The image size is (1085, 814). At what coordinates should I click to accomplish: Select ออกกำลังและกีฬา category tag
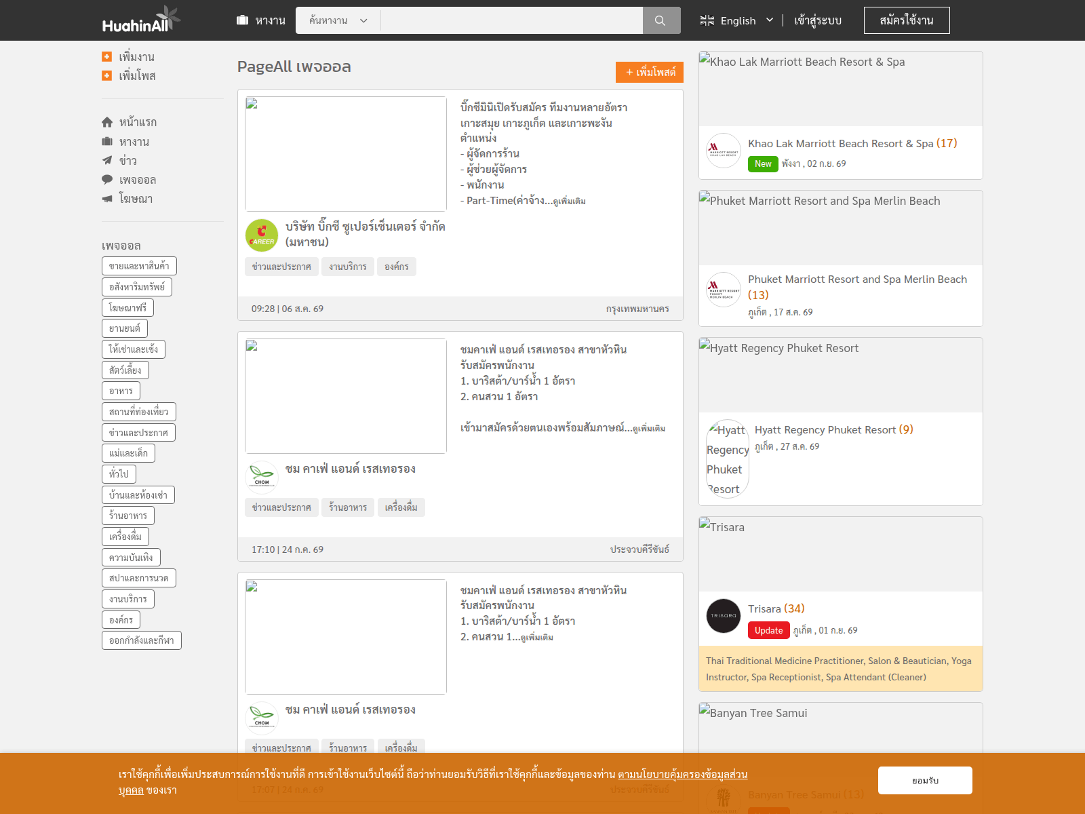point(142,640)
